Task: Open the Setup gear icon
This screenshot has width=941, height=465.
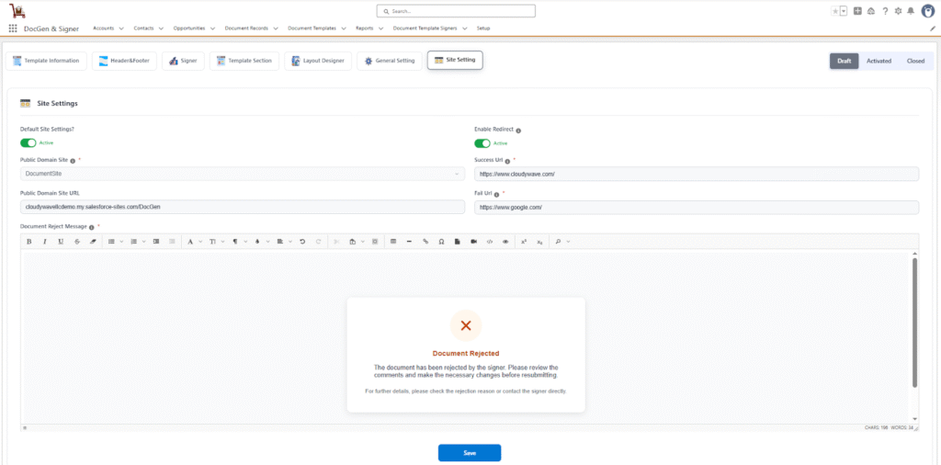Action: point(897,11)
